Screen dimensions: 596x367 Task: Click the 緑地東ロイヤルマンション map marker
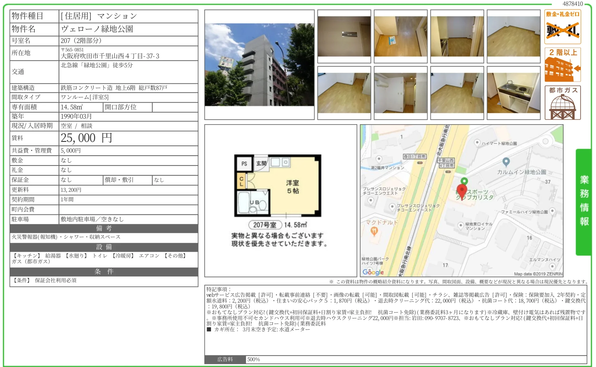pyautogui.click(x=461, y=225)
